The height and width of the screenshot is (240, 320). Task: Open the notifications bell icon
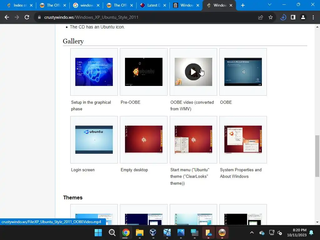tap(312, 232)
